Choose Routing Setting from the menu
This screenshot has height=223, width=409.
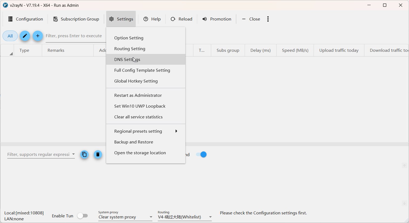point(146,49)
